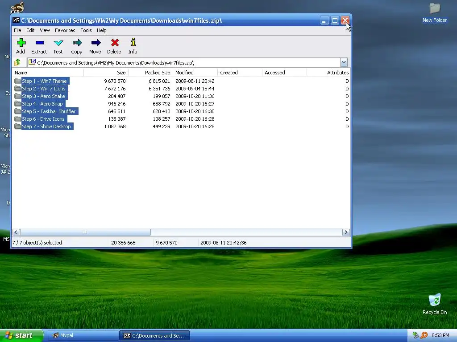
Task: Click the Move toolbar icon
Action: (96, 43)
